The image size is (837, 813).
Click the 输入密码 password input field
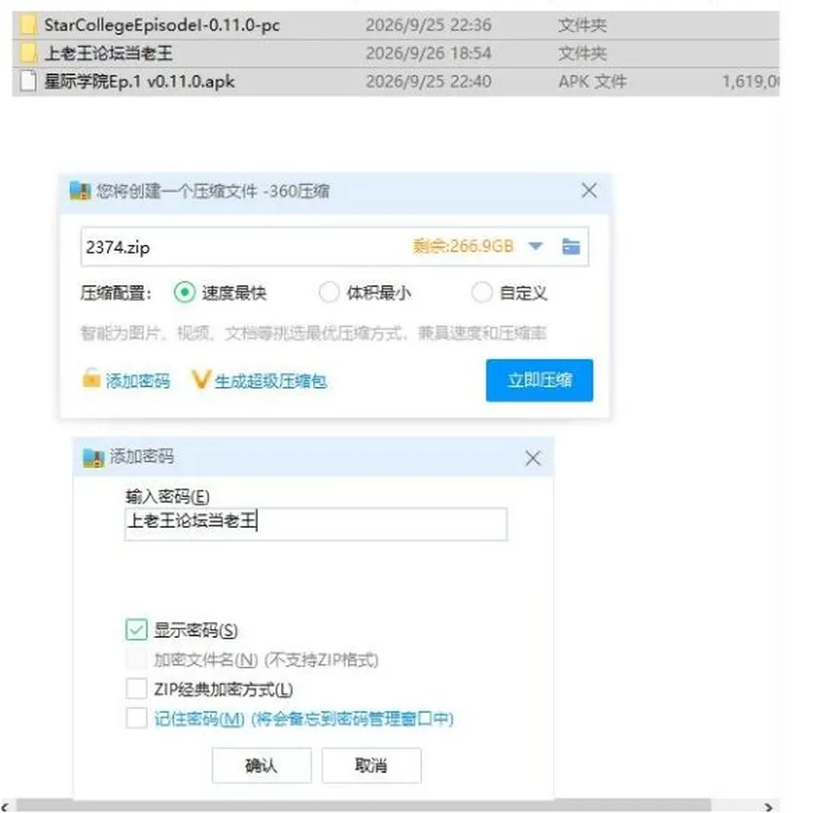pyautogui.click(x=316, y=524)
